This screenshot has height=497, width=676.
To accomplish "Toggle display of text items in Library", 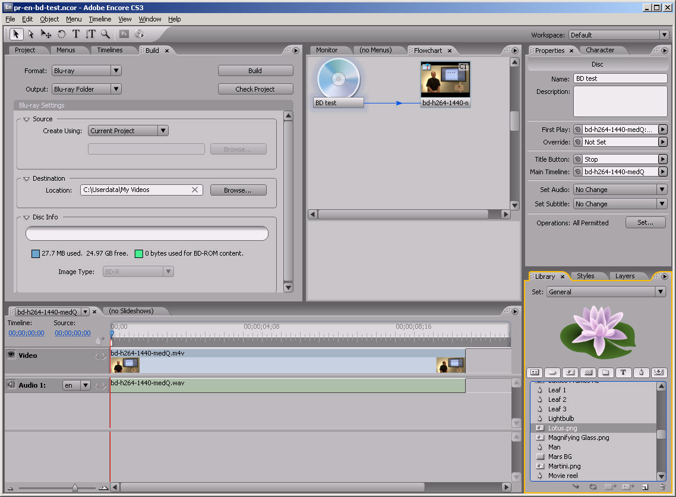I will [x=623, y=372].
